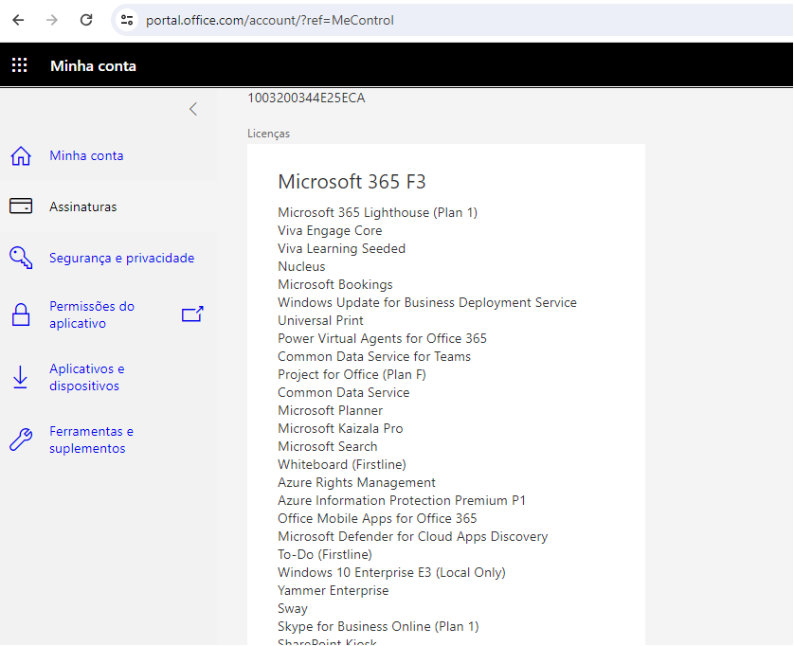Click the Sway entry

[x=293, y=609]
